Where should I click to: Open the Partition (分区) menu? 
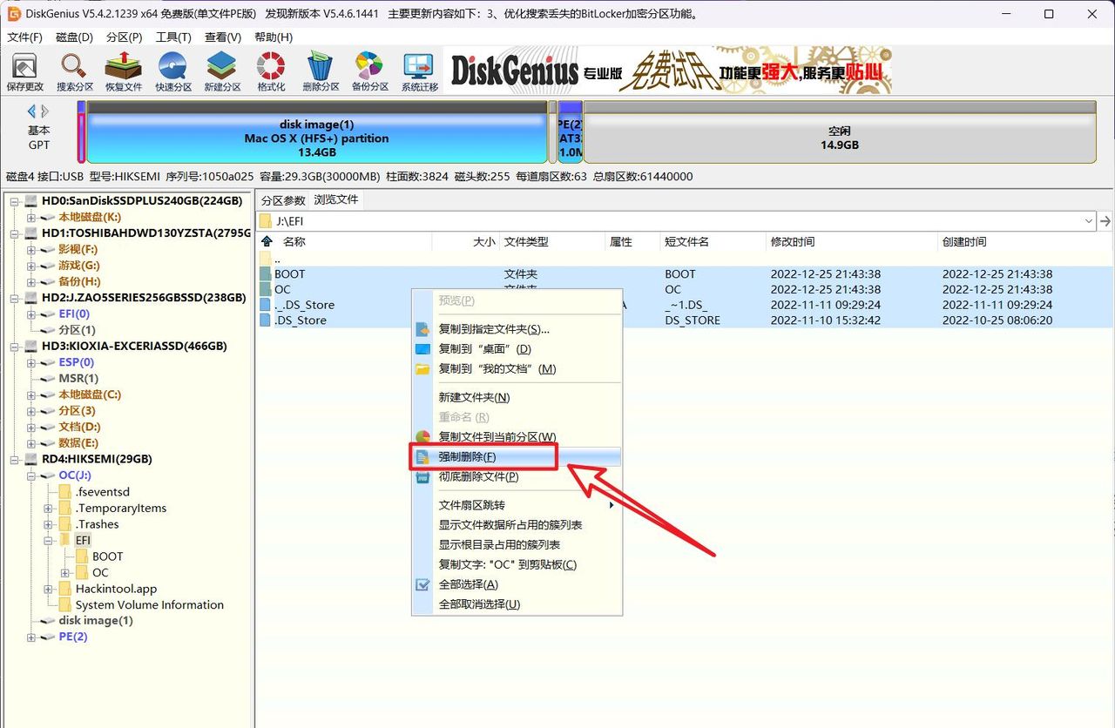click(124, 37)
